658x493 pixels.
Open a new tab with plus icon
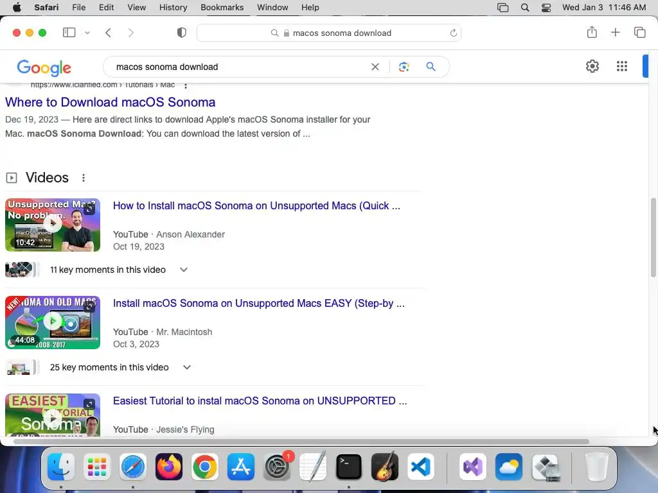click(x=615, y=32)
